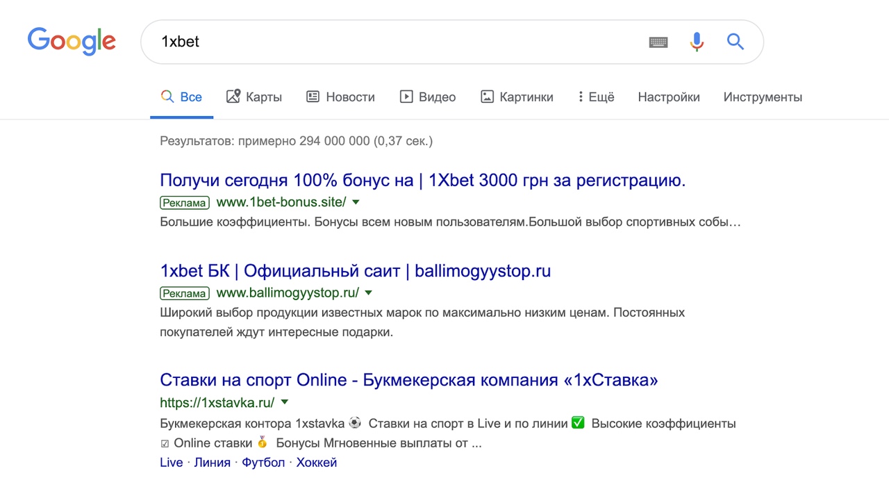Switch to the Картинки tab
889x494 pixels.
[517, 97]
